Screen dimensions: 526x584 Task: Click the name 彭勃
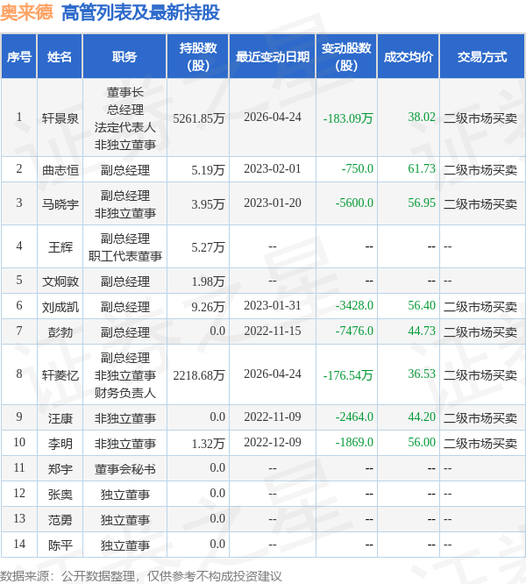tap(60, 332)
